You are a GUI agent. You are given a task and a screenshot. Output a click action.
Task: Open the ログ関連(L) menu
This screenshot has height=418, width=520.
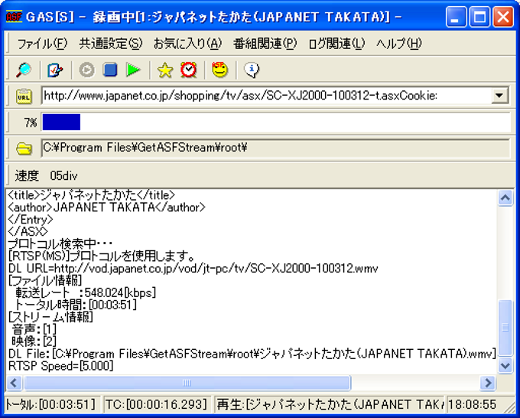336,44
